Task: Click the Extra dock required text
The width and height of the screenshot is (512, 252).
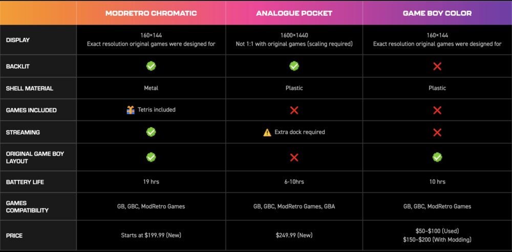Action: 300,132
